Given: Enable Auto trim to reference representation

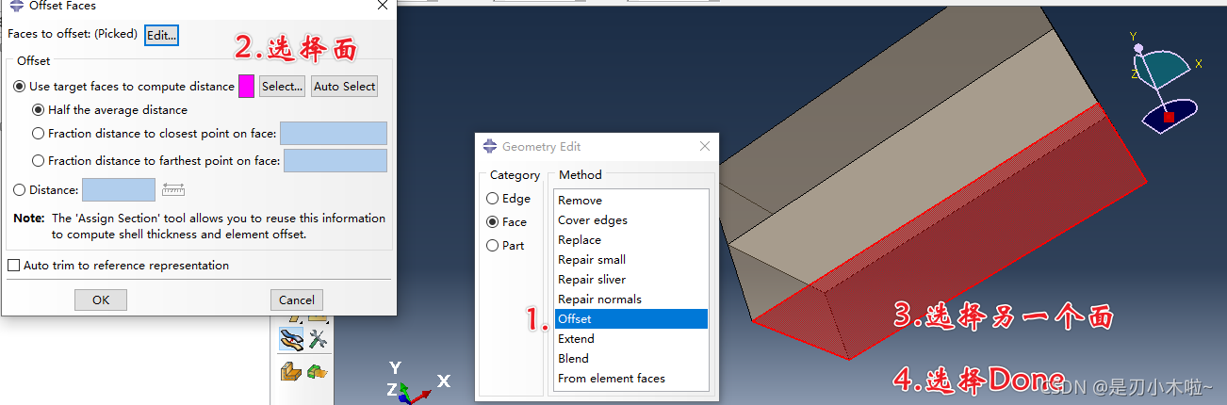Looking at the screenshot, I should pyautogui.click(x=14, y=266).
